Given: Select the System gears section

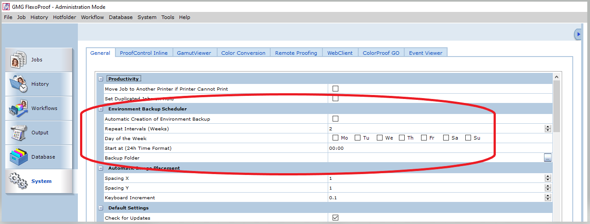Looking at the screenshot, I should [x=39, y=181].
